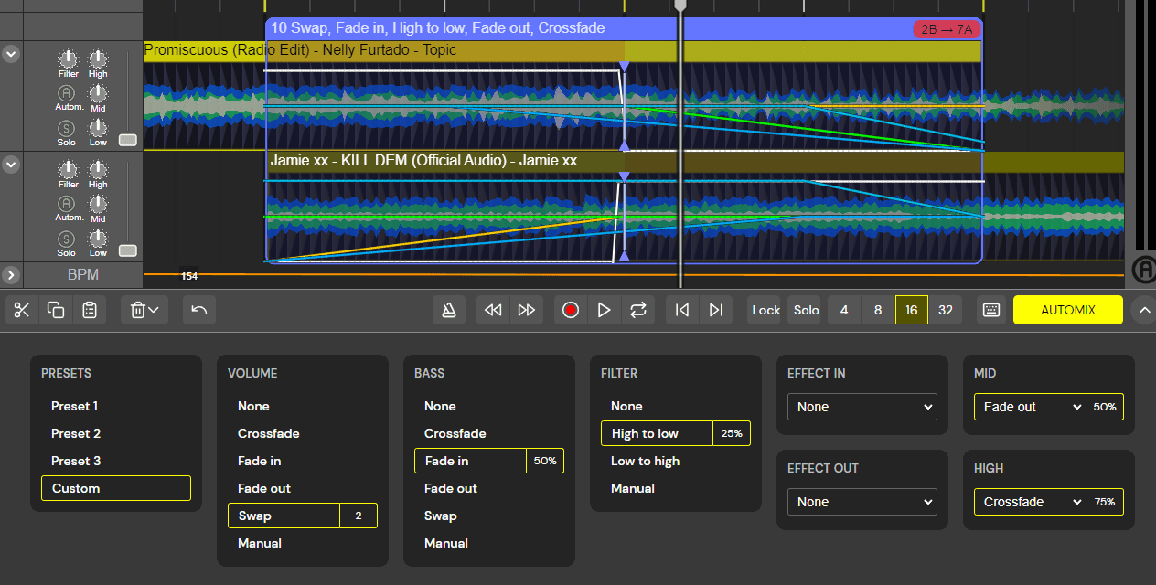Toggle the loop playback icon
Viewport: 1156px width, 585px height.
pos(637,310)
